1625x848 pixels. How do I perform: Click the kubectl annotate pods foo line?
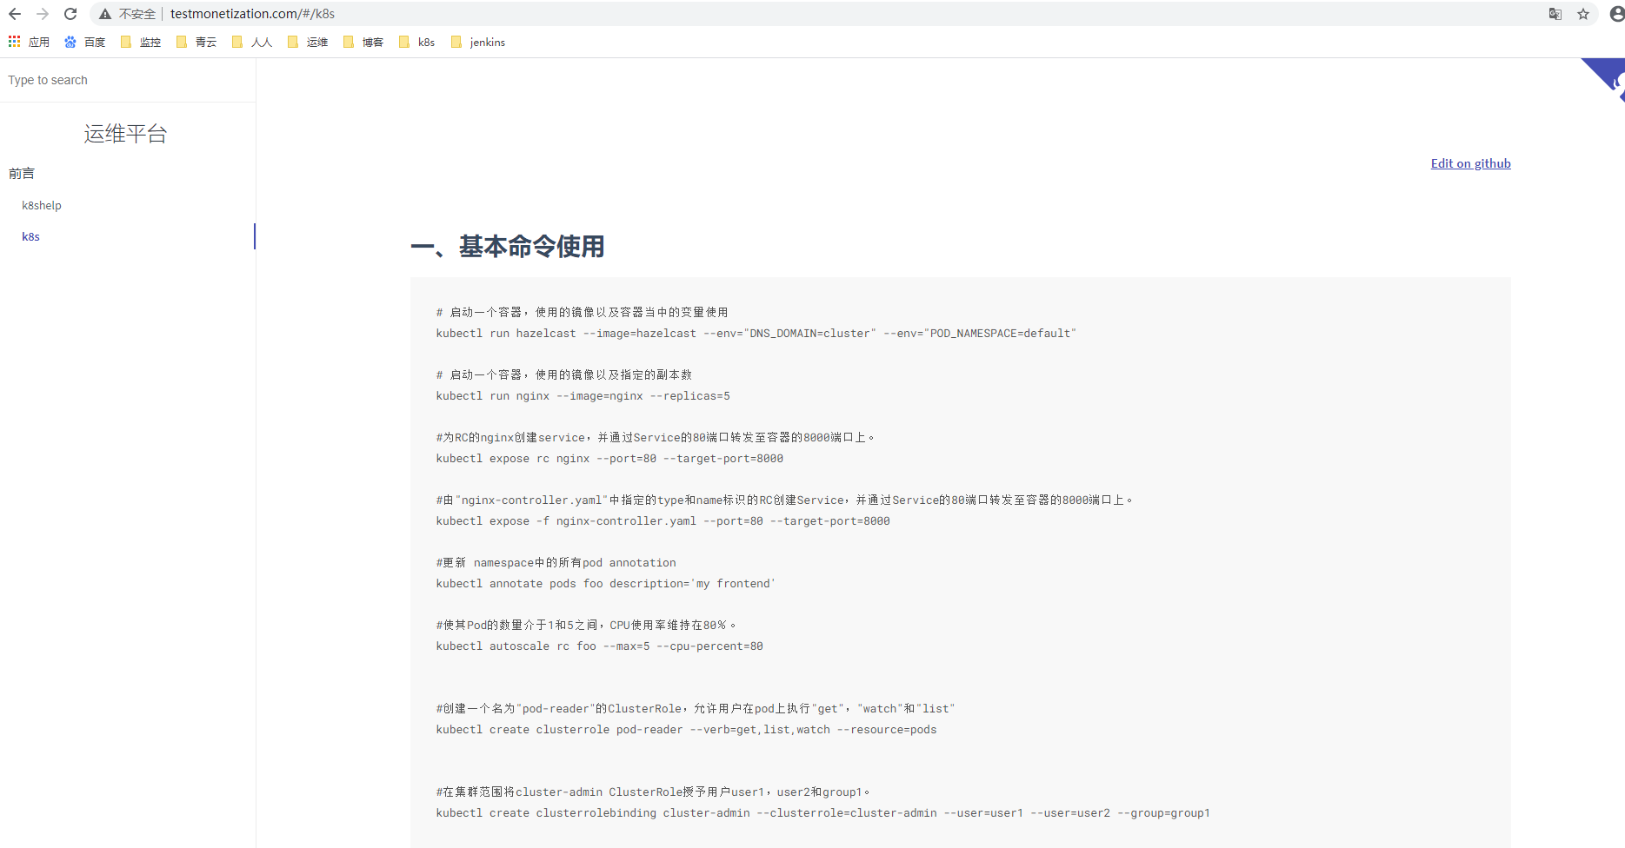coord(605,584)
